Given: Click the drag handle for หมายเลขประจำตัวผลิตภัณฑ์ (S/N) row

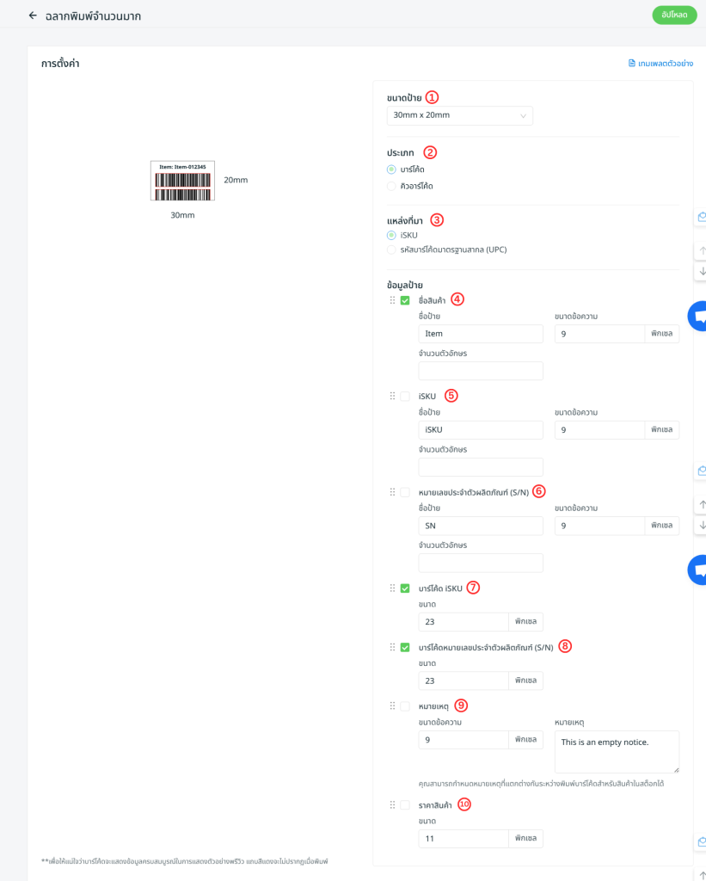Looking at the screenshot, I should click(x=392, y=492).
